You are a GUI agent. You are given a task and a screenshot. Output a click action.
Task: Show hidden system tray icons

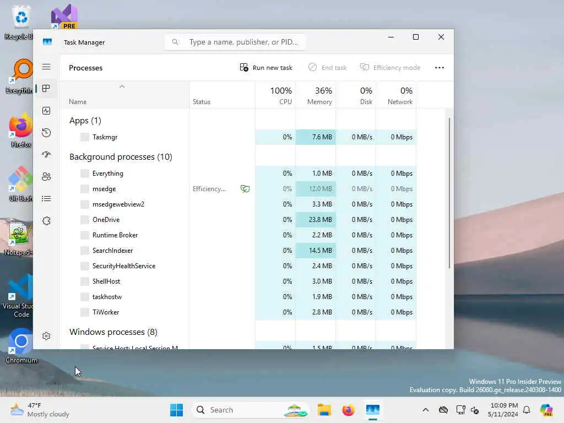point(426,410)
